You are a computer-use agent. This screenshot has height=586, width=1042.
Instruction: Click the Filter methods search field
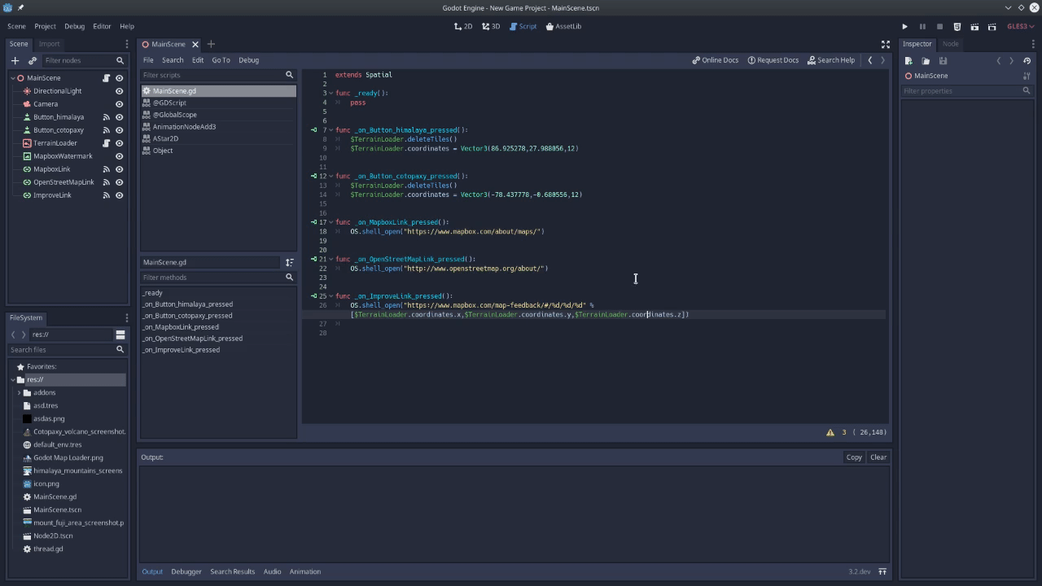point(212,277)
